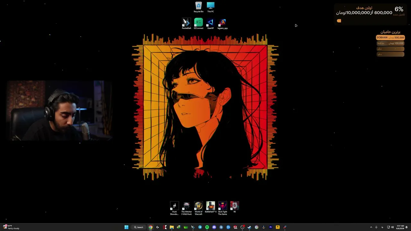This screenshot has height=231, width=411.
Task: Open Google Chrome from the taskbar
Action: click(151, 227)
